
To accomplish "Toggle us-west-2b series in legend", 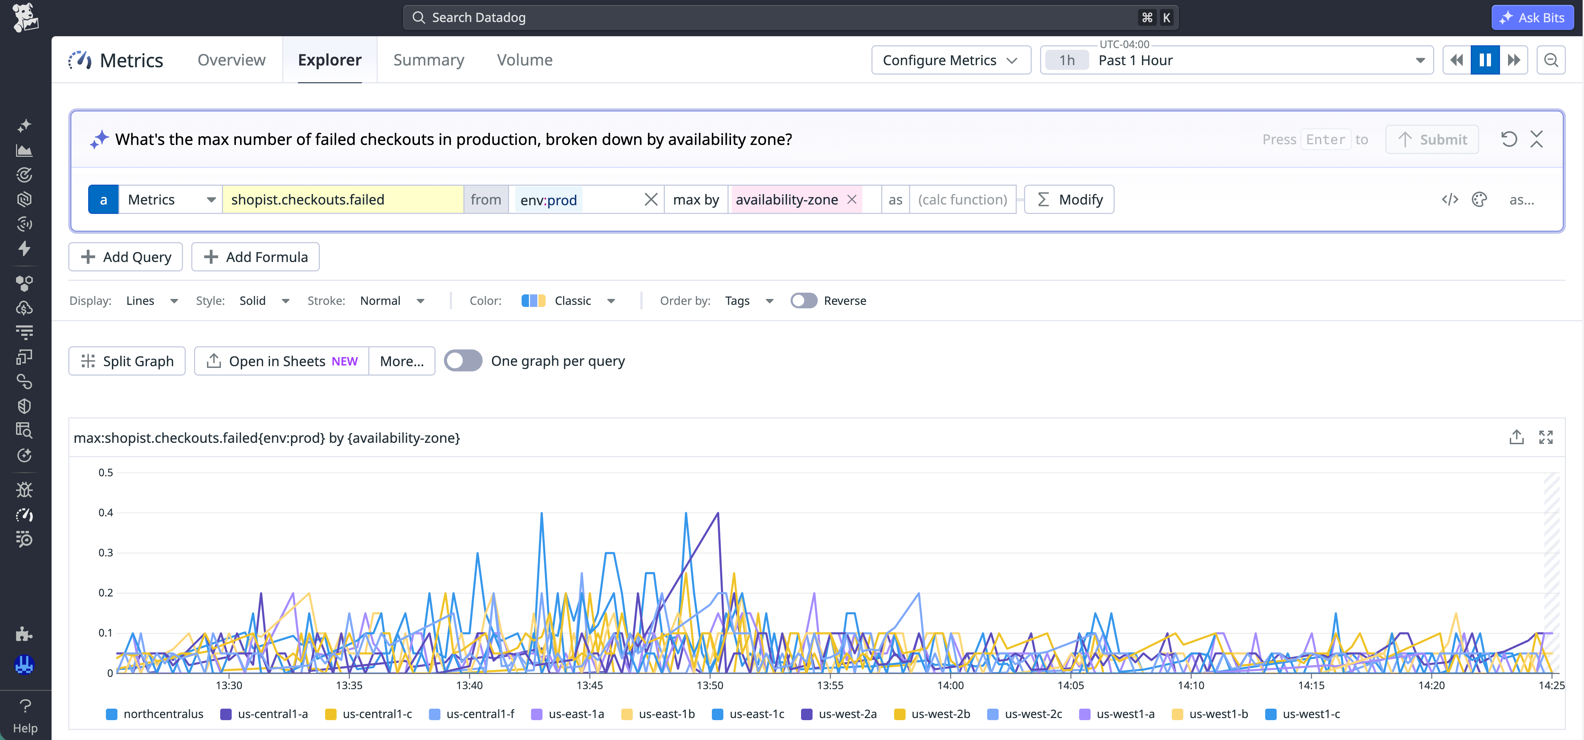I will [x=932, y=714].
